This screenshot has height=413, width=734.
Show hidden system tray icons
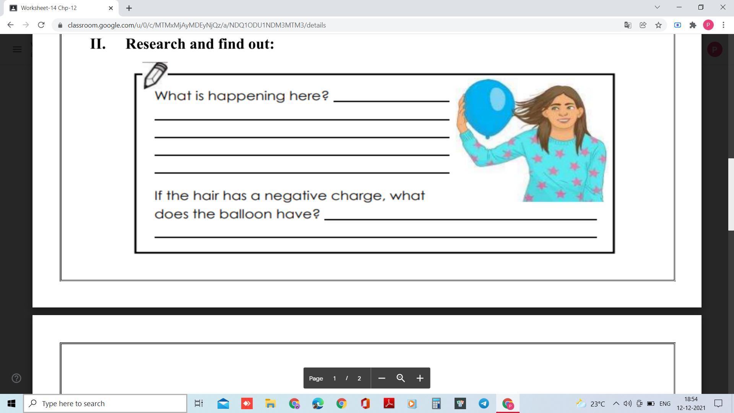(x=616, y=403)
